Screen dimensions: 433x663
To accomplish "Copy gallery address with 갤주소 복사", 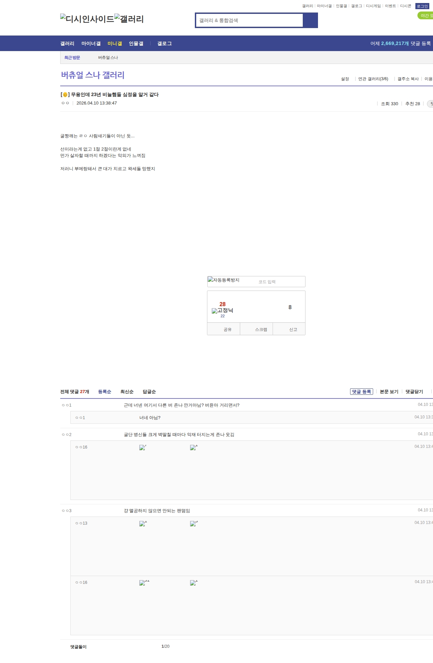I will click(408, 79).
